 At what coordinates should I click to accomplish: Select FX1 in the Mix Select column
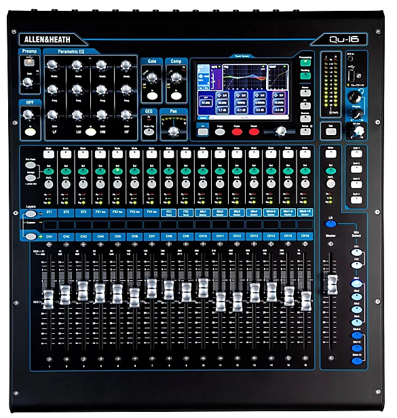(x=356, y=252)
